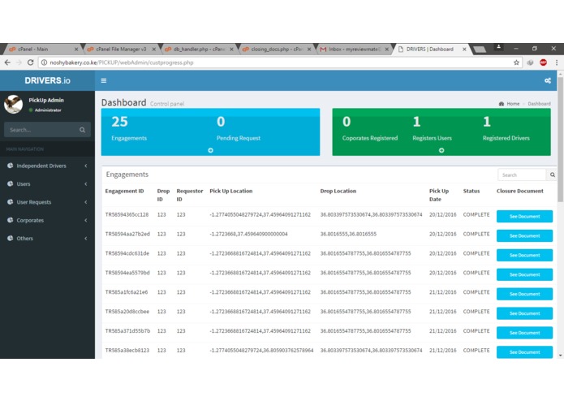
Task: Reload the page with refresh icon
Action: pos(31,63)
